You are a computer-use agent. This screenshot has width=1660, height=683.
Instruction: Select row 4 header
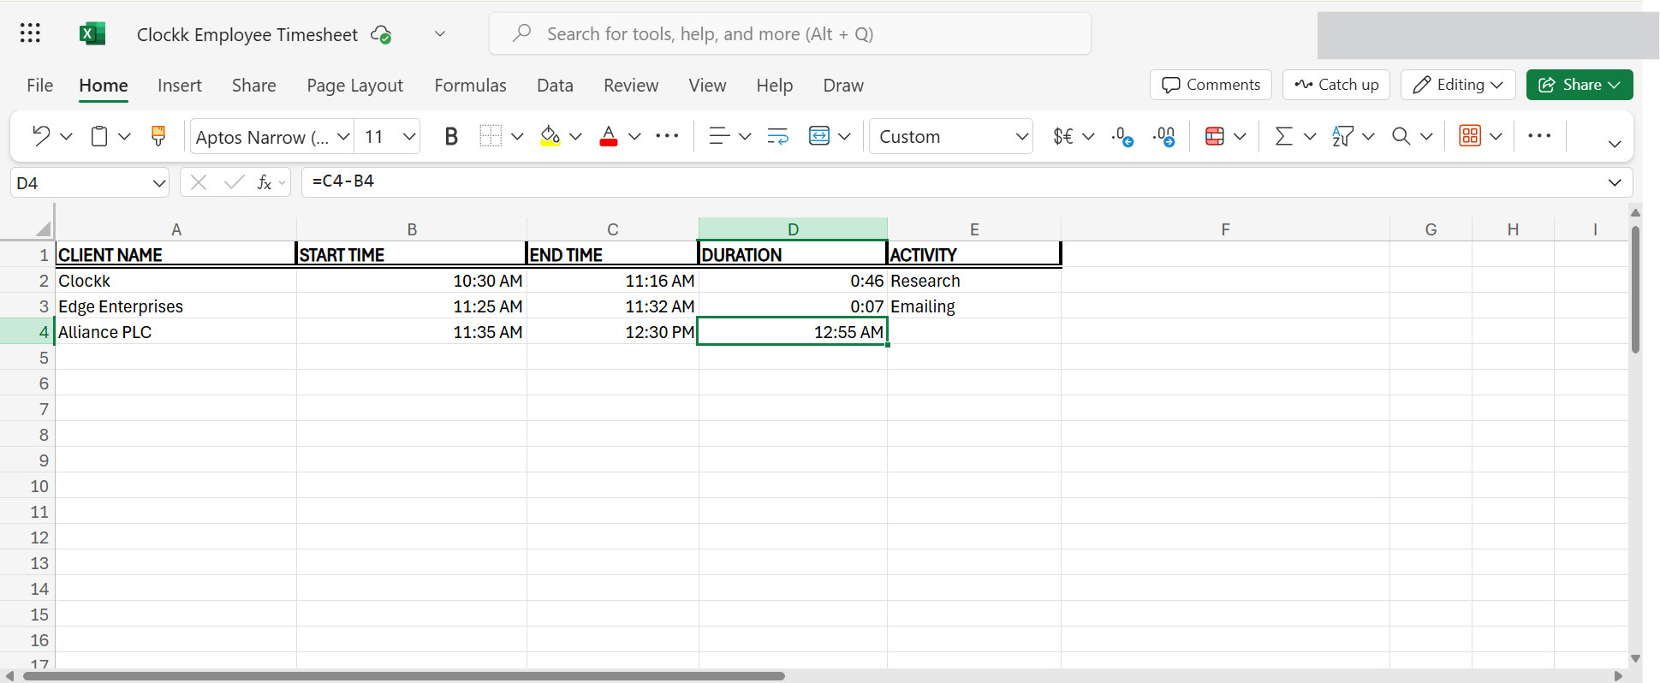pos(27,332)
